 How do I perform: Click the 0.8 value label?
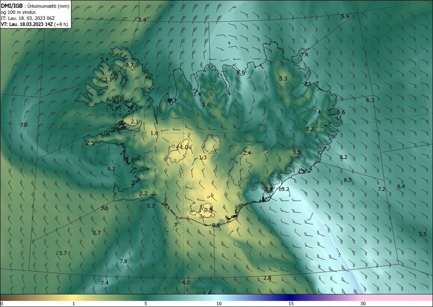click(x=208, y=210)
